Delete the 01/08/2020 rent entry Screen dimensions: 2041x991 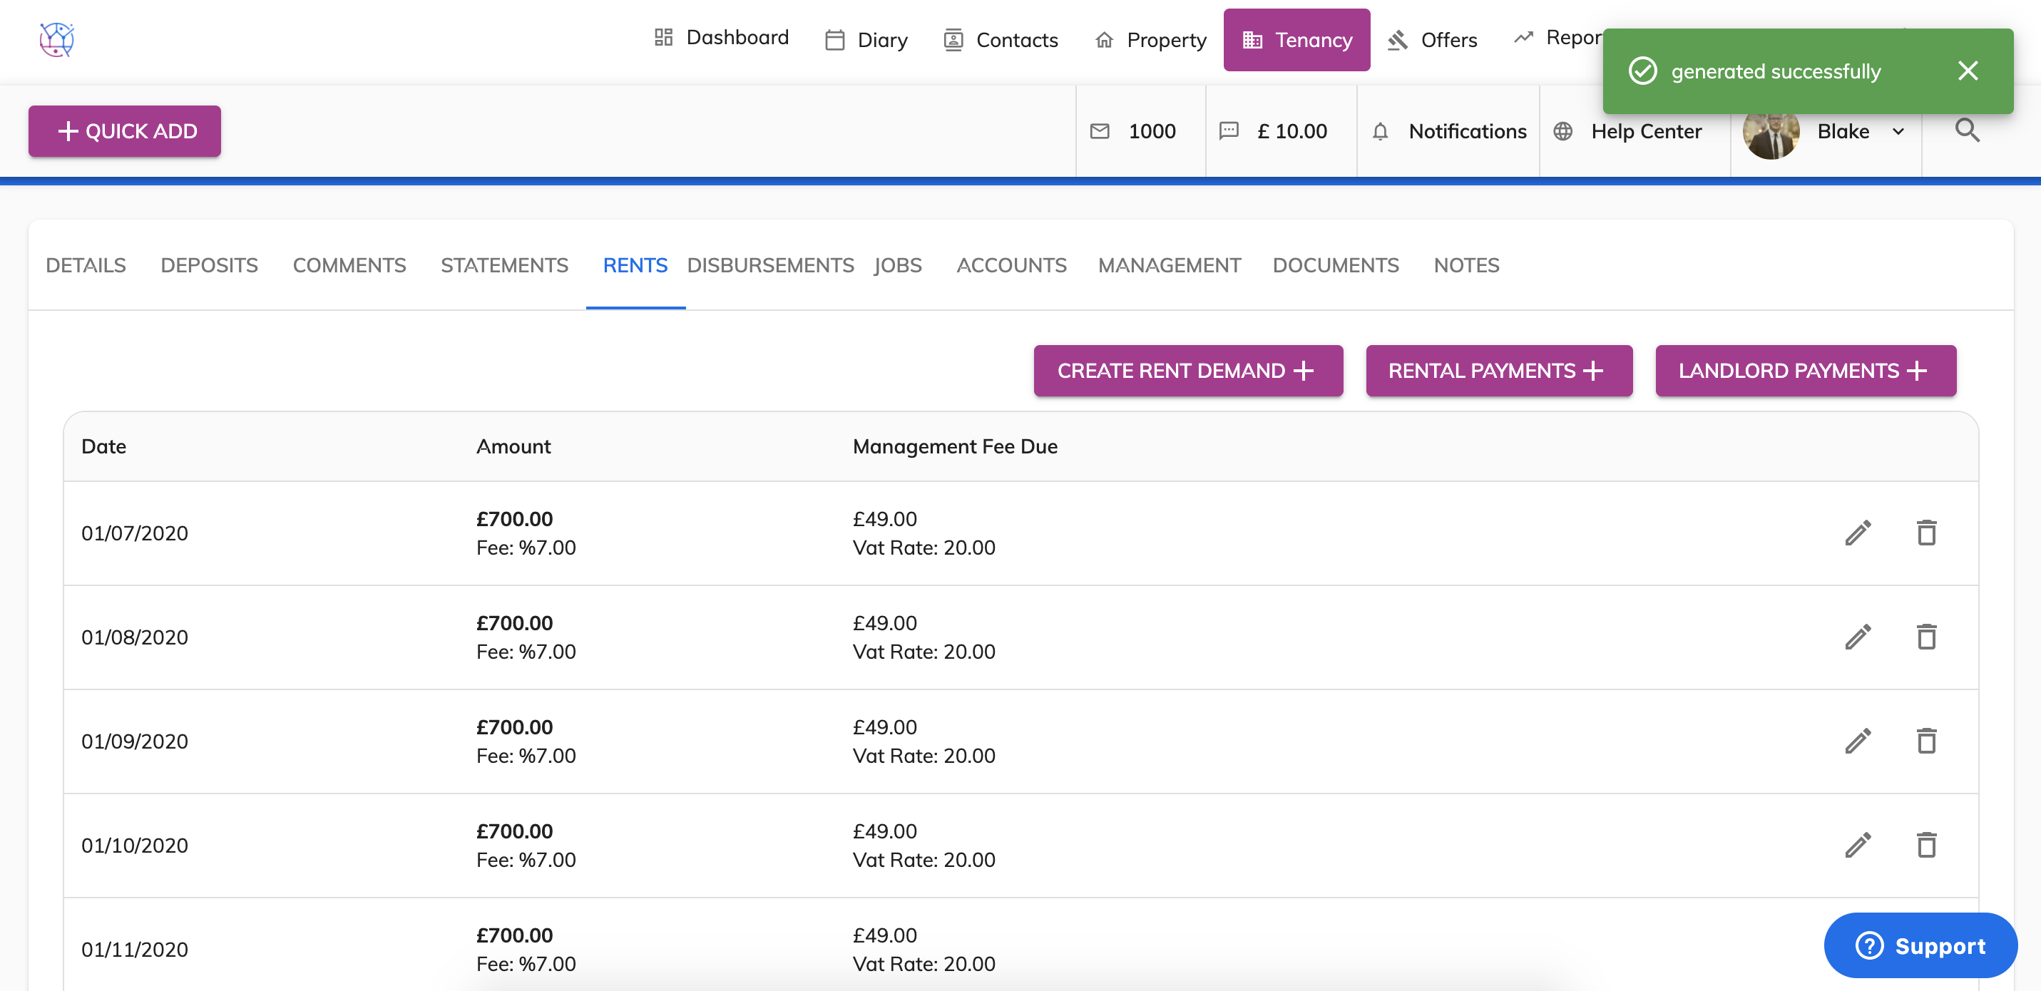(x=1926, y=637)
